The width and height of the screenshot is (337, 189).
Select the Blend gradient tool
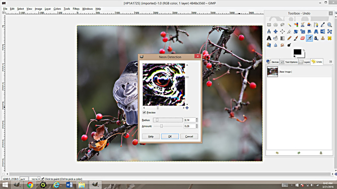click(282, 38)
